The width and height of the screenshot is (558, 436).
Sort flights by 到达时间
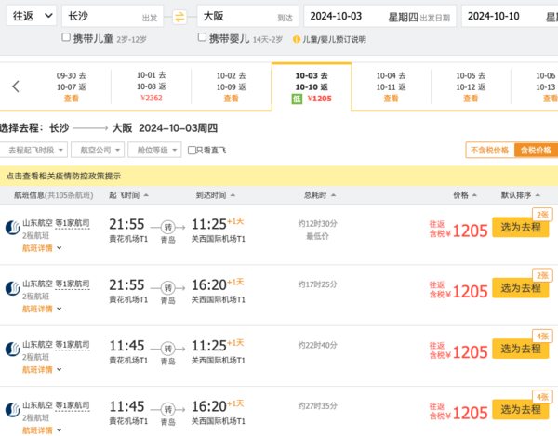coord(216,195)
